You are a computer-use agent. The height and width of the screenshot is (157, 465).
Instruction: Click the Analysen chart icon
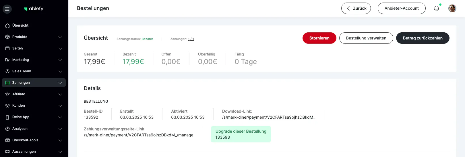click(x=7, y=129)
